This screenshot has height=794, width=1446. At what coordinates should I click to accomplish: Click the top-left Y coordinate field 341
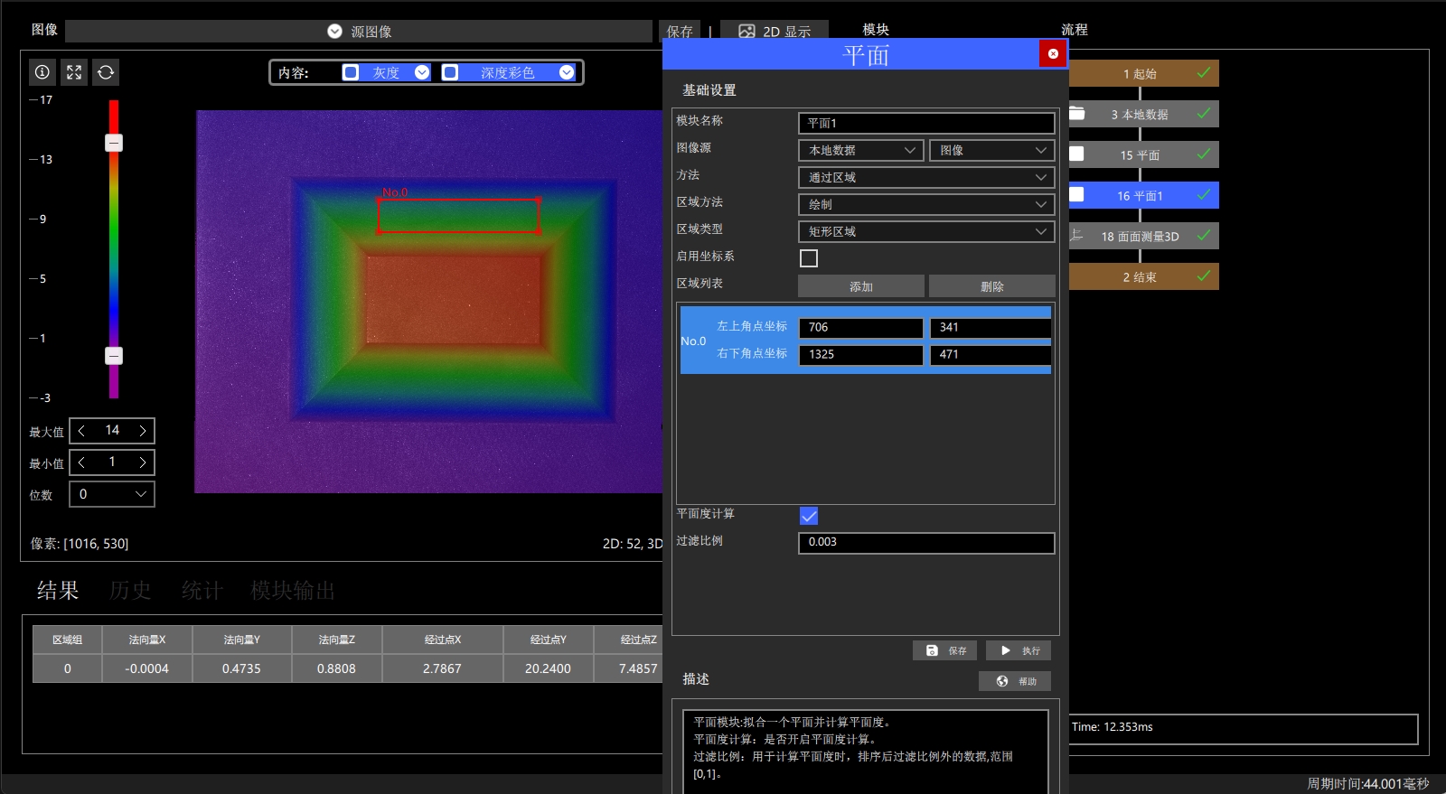click(991, 327)
